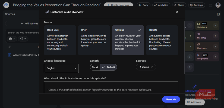Open the user account avatar

click(x=218, y=5)
